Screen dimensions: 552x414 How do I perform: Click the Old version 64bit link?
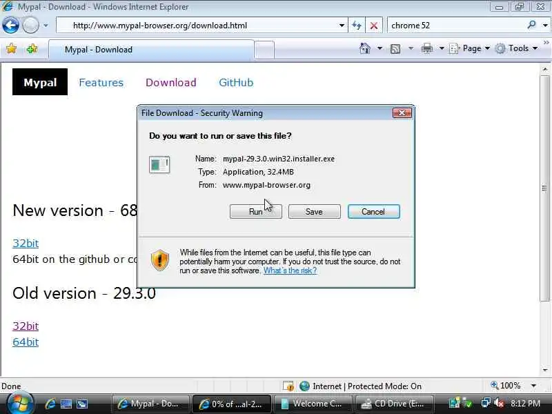coord(26,342)
